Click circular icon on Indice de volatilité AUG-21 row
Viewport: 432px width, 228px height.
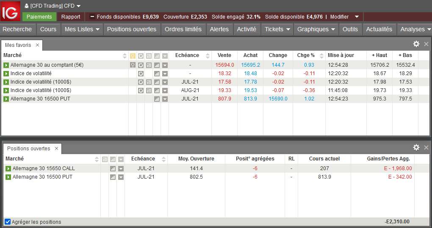pyautogui.click(x=141, y=90)
